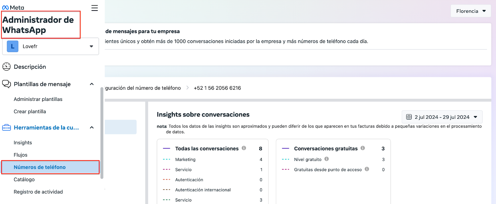Select Números de teléfono

(50, 167)
